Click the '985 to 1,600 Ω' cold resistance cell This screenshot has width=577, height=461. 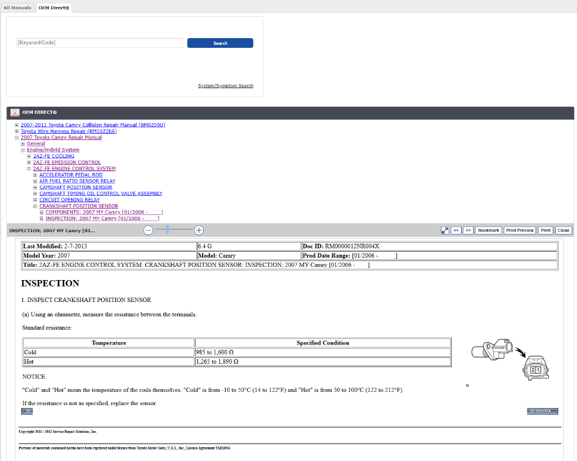[x=323, y=353]
